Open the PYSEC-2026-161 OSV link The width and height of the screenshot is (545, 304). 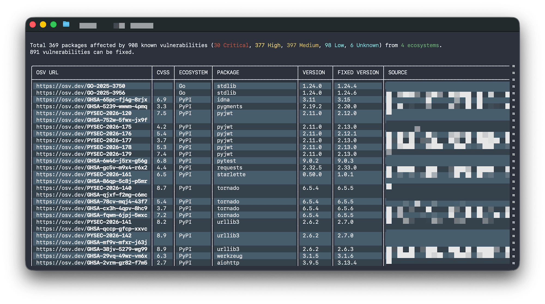point(84,175)
